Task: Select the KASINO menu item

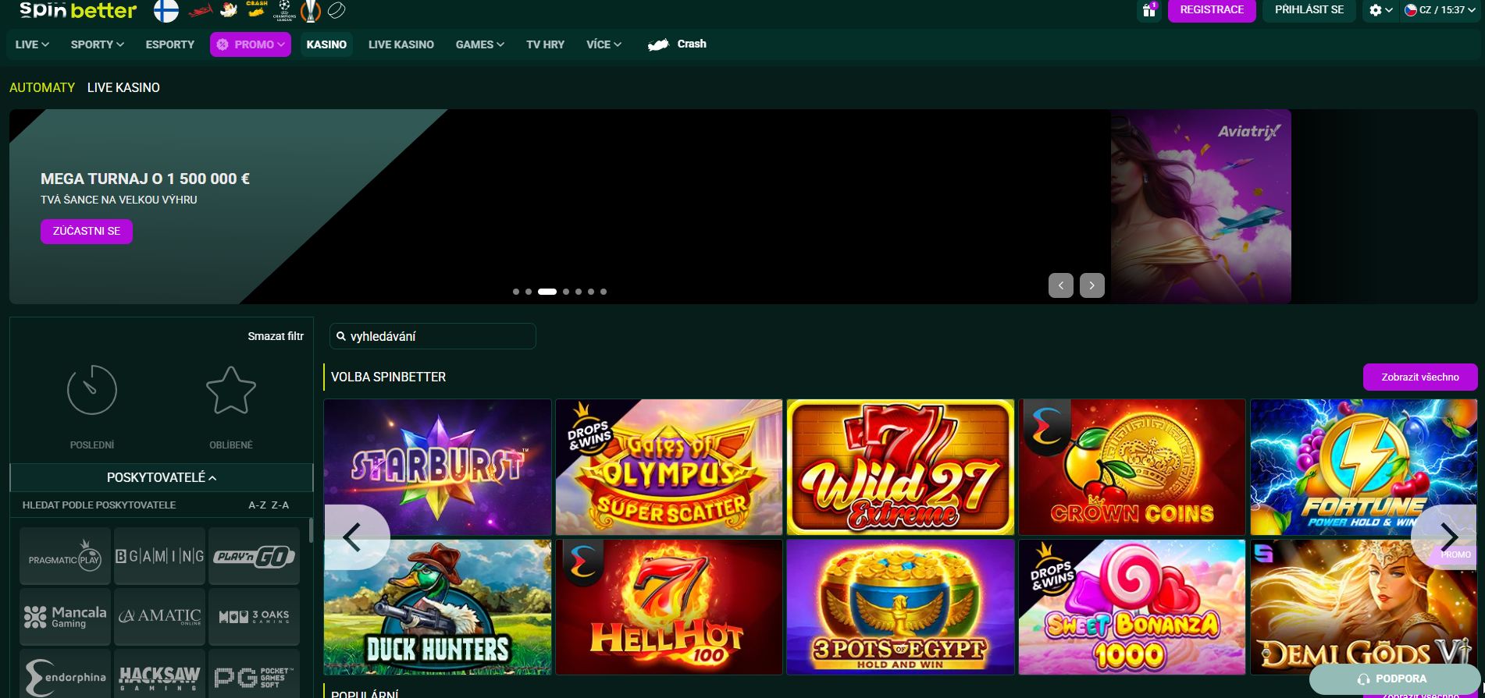Action: coord(326,44)
